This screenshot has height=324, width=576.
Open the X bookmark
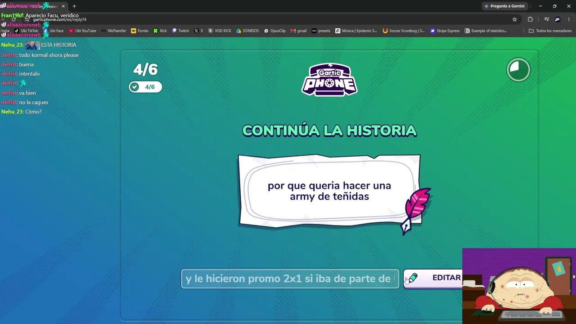(198, 31)
